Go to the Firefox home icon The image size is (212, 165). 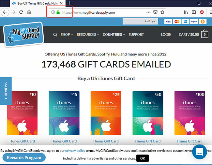pyautogui.click(x=29, y=12)
